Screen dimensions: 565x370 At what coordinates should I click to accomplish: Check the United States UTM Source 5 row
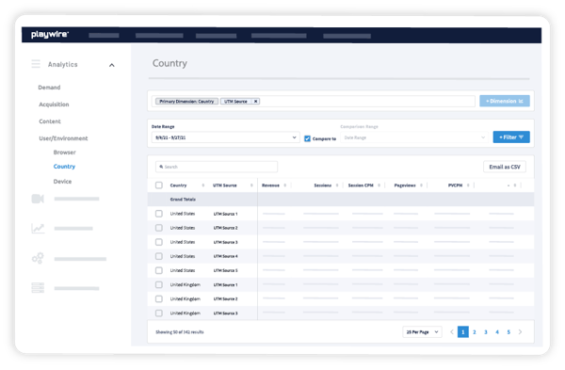159,270
